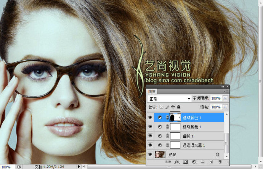Click the Layers panel scroll up arrow

coord(227,114)
